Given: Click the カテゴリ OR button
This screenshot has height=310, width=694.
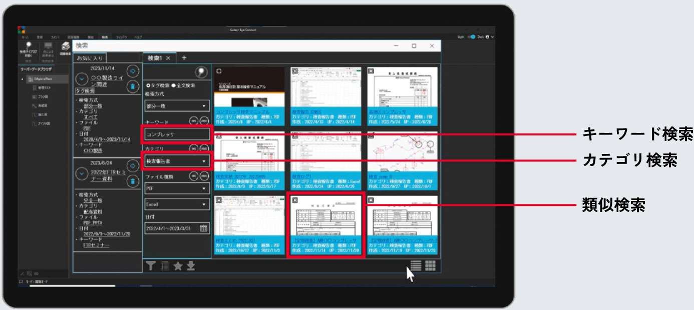Looking at the screenshot, I should 193,148.
